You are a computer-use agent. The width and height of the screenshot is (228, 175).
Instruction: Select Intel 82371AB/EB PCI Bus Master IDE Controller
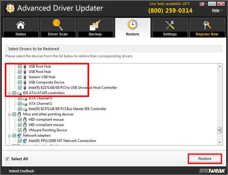[68, 109]
